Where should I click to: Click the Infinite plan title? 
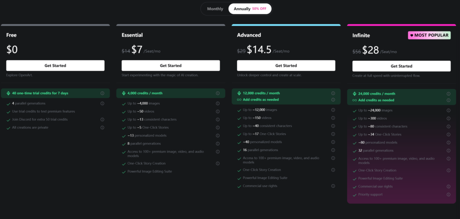point(361,35)
